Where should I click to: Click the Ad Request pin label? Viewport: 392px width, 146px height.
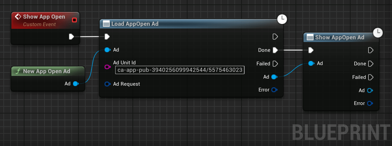(126, 84)
